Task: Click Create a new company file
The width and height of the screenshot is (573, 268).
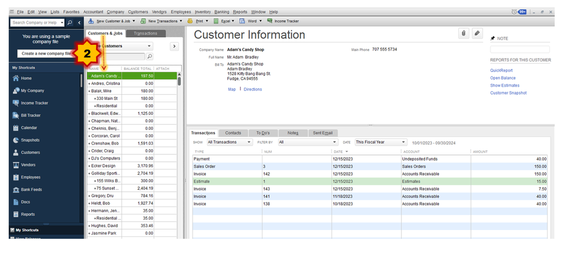Action: coord(46,53)
